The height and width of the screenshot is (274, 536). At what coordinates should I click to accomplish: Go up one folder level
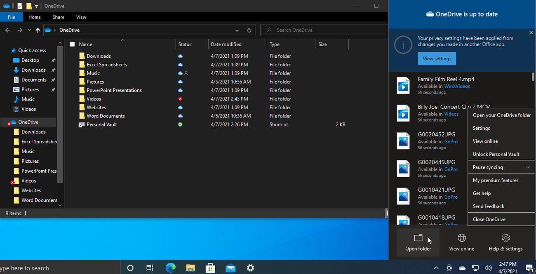[38, 30]
